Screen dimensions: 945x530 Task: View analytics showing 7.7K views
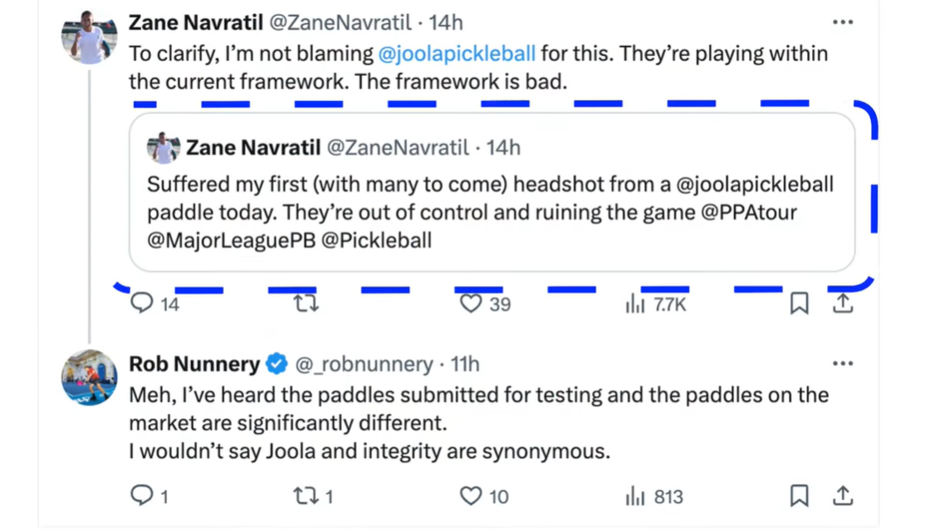[634, 305]
